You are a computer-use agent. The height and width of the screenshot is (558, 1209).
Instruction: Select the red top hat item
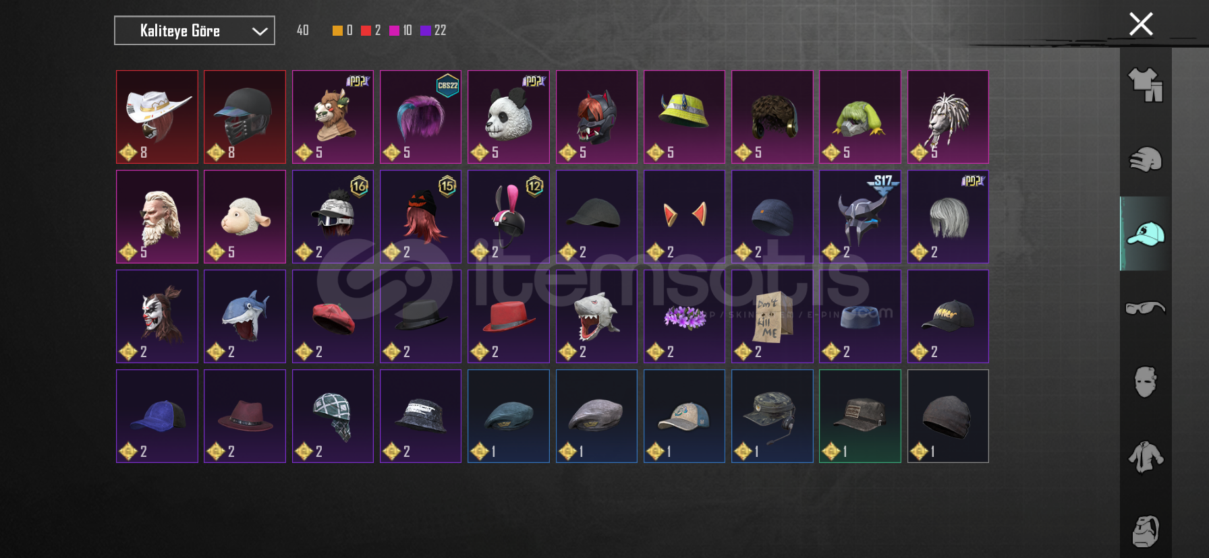[509, 317]
